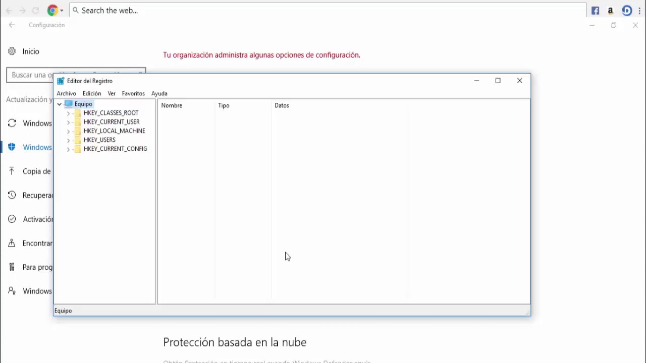Click the browser search the web field
The image size is (646, 363).
point(328,10)
